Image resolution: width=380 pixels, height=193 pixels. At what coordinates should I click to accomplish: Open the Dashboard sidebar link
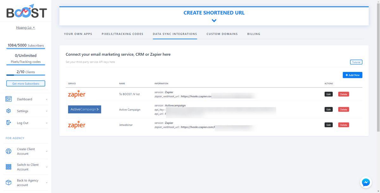point(25,99)
